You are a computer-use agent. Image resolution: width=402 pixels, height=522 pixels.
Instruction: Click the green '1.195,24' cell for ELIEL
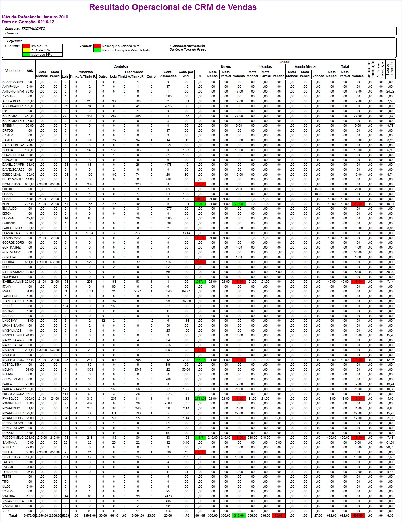[200, 204]
